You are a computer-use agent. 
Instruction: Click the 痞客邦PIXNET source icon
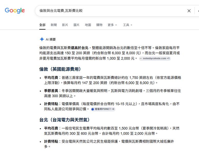(x=93, y=109)
